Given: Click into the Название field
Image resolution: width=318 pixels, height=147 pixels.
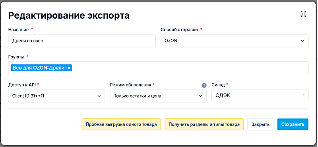Looking at the screenshot, I should click(82, 41).
